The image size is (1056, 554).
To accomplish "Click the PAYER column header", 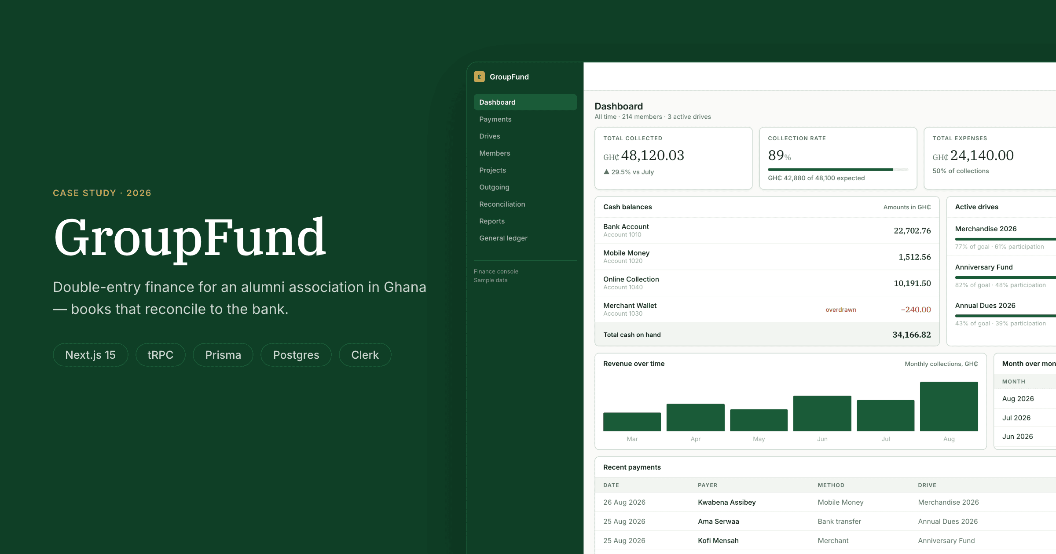I will (708, 485).
